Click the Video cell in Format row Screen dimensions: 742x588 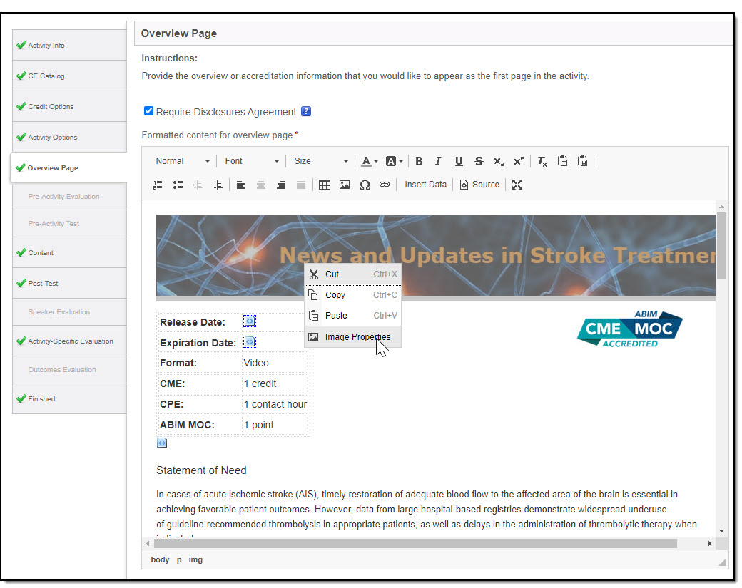click(x=275, y=363)
